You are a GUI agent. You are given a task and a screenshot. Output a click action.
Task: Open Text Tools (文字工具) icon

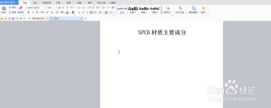[180, 8]
